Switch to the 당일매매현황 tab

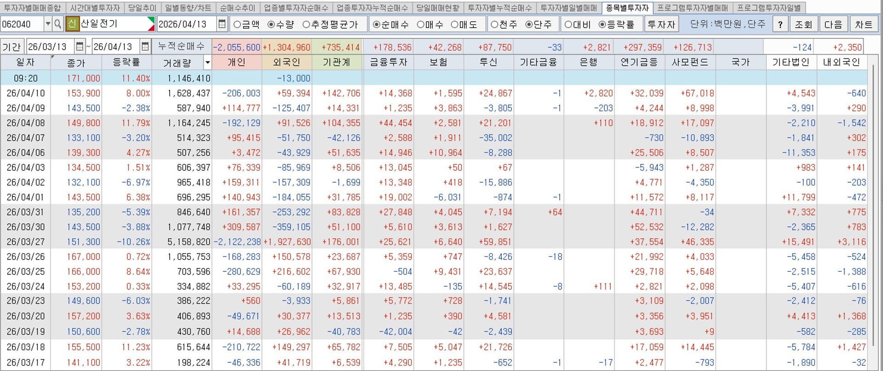(x=438, y=8)
